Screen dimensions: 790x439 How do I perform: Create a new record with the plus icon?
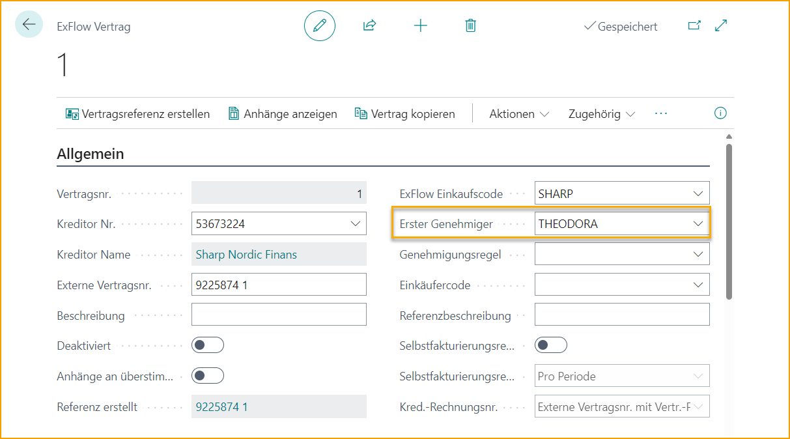pyautogui.click(x=420, y=25)
